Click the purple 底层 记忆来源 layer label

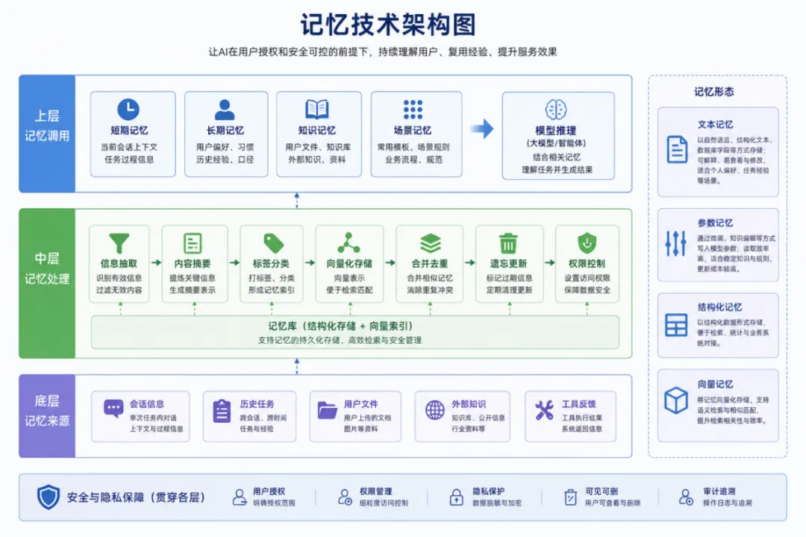coord(47,415)
